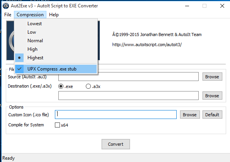
Task: Click the 'Compile for System' label
Action: [x=26, y=125]
